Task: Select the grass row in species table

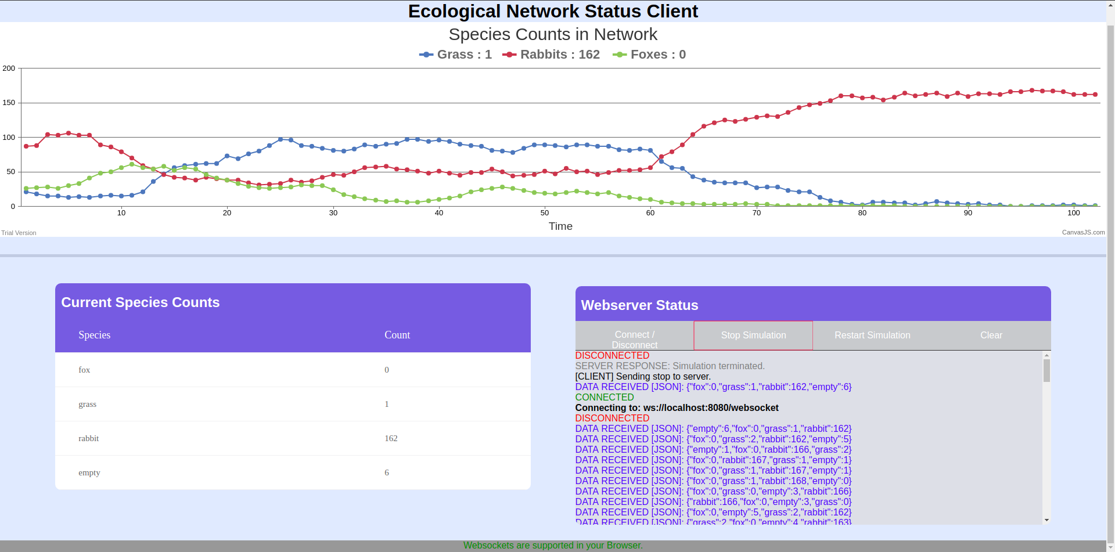Action: (293, 404)
